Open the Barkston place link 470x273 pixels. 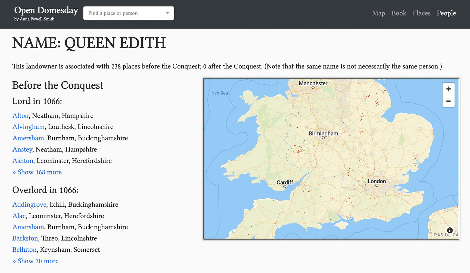tap(25, 238)
